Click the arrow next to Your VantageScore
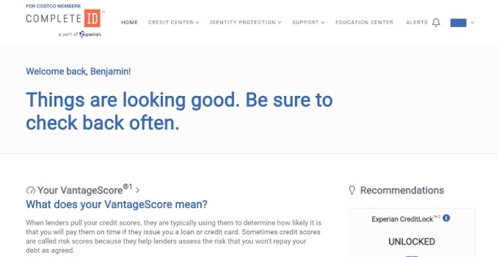The height and width of the screenshot is (257, 499). coord(138,190)
